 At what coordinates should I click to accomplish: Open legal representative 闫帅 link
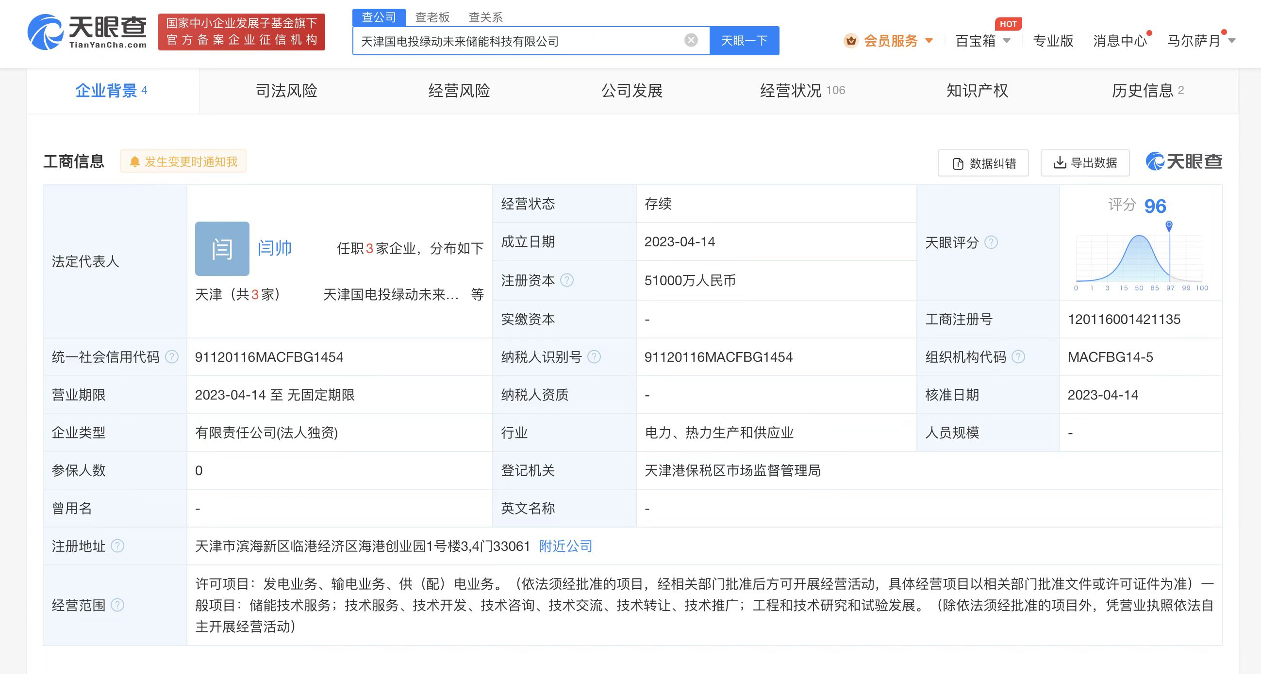pos(275,248)
